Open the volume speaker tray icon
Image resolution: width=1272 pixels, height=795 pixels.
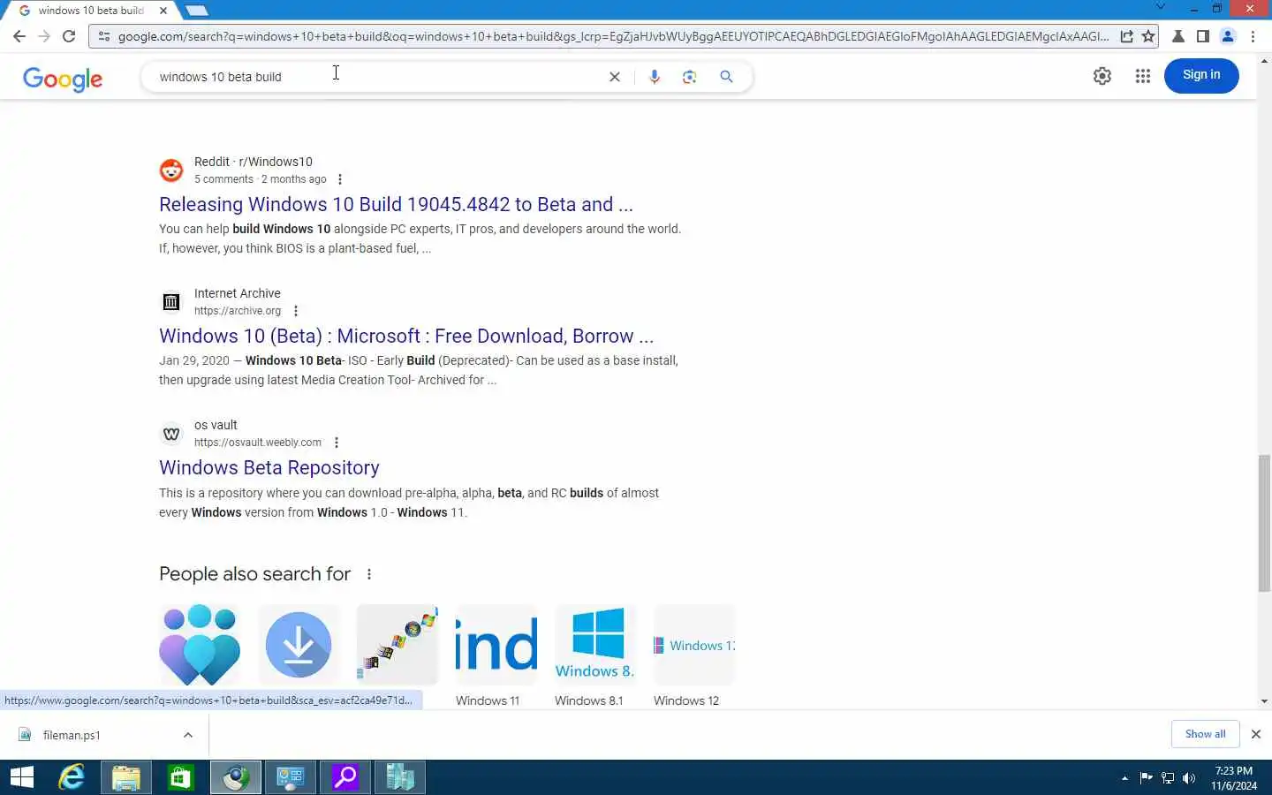tap(1189, 778)
